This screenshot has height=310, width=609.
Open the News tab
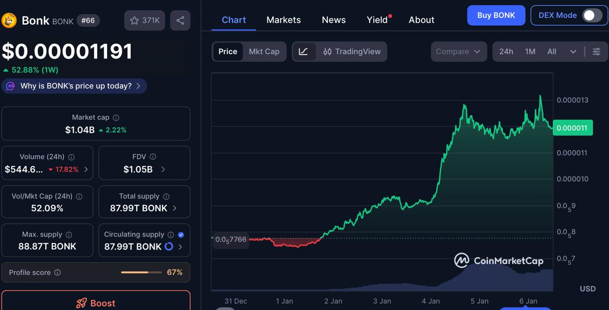[333, 20]
